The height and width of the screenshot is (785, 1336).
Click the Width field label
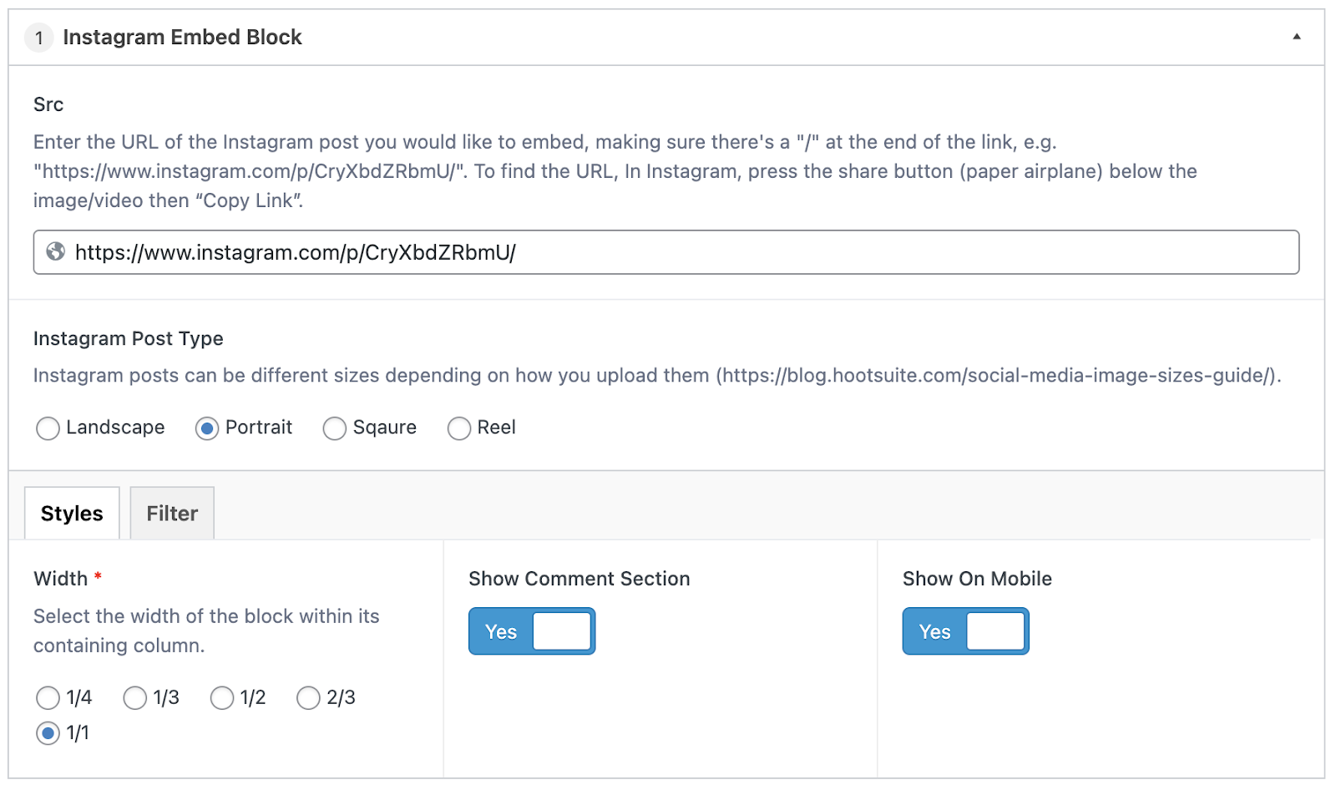pyautogui.click(x=60, y=579)
